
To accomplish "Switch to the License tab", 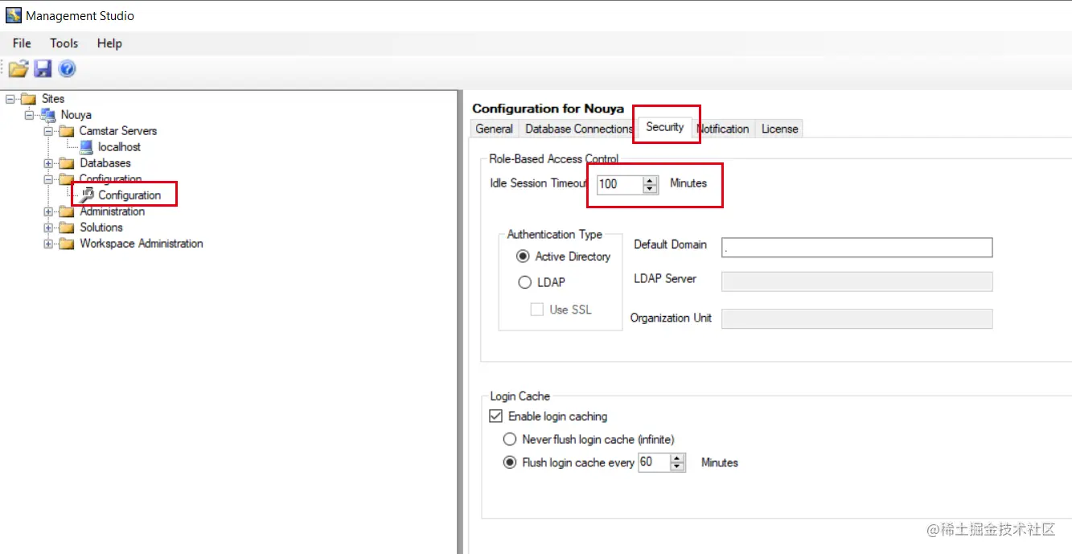I will pos(780,129).
